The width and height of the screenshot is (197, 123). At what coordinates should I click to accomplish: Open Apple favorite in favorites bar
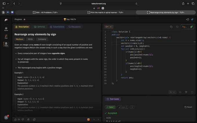(x=94, y=8)
